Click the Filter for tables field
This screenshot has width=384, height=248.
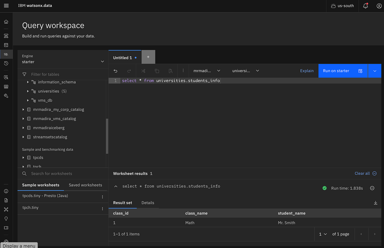click(63, 74)
